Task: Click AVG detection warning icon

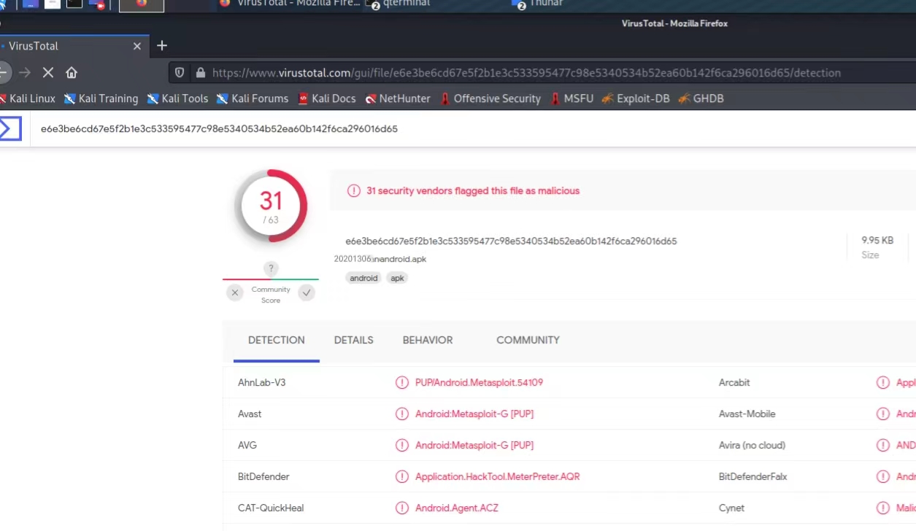Action: tap(402, 445)
